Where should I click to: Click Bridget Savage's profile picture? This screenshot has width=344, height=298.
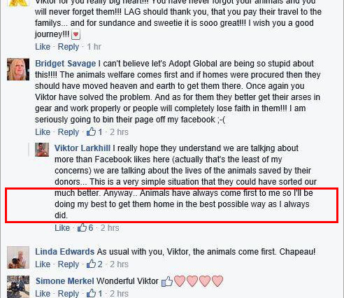[x=18, y=69]
